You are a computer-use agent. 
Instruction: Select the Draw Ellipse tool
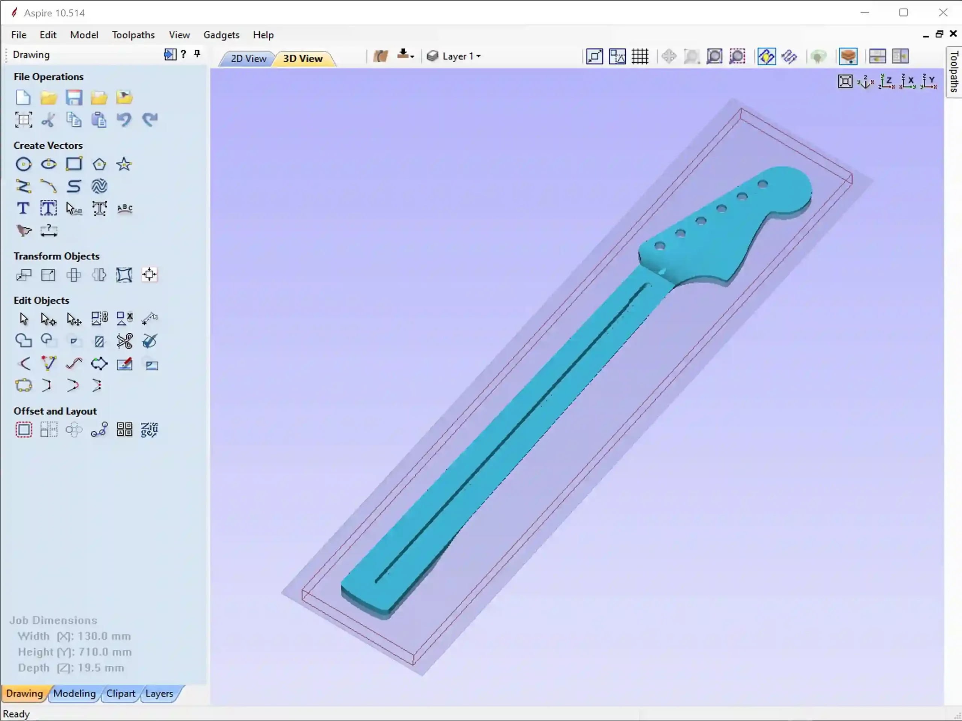(49, 164)
